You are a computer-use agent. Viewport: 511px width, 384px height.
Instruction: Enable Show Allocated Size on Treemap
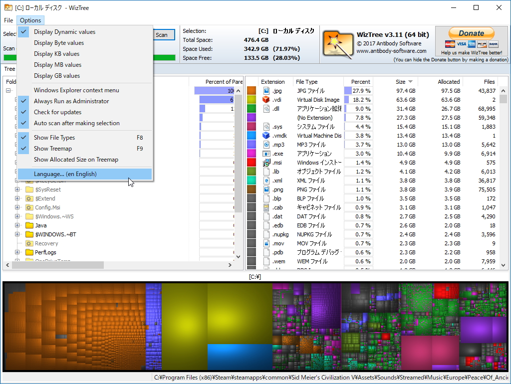85,160
